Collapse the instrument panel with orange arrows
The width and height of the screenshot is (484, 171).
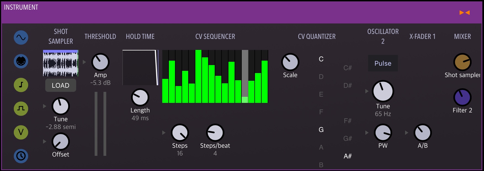[x=464, y=12]
